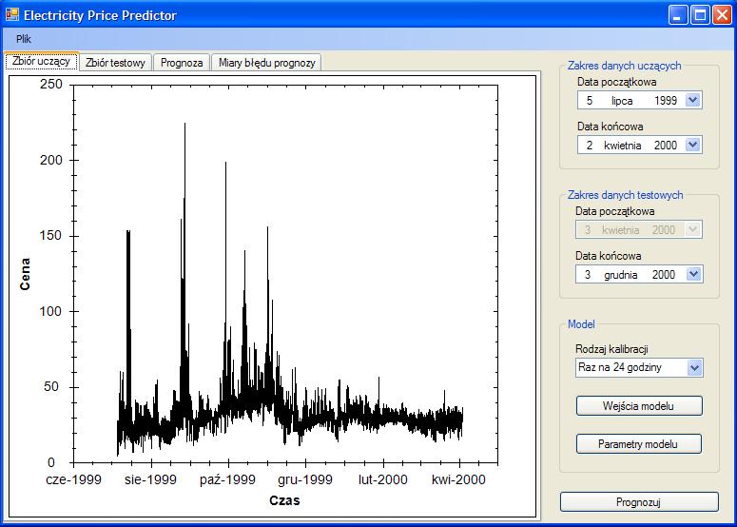
Task: Click the 250 value on Cena axis
Action: [51, 84]
